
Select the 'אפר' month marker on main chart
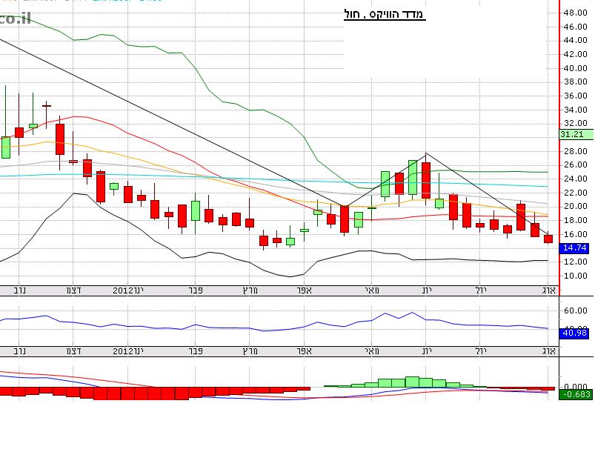pos(302,290)
